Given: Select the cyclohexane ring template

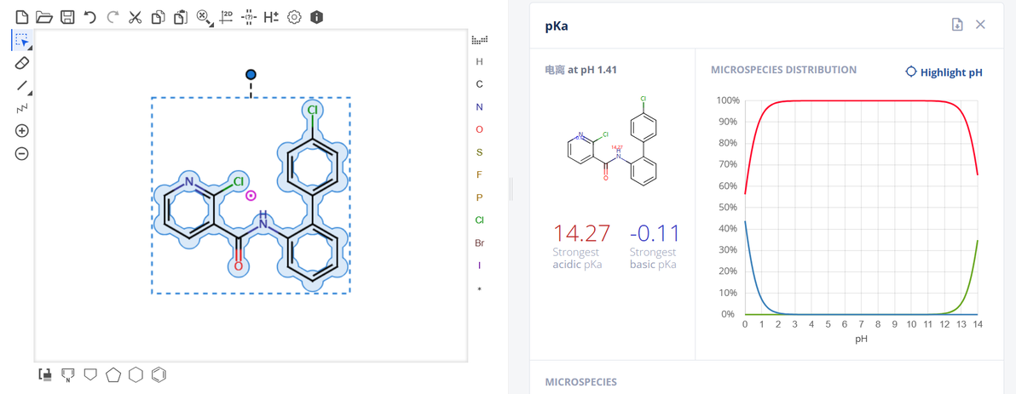Looking at the screenshot, I should click(x=136, y=374).
